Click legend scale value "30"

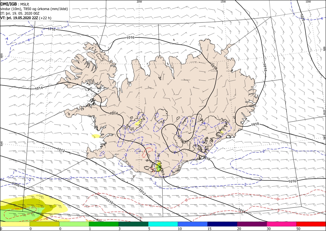pyautogui.click(x=268, y=229)
